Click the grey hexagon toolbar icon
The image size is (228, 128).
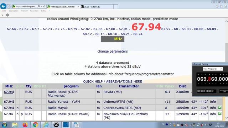[7, 15]
